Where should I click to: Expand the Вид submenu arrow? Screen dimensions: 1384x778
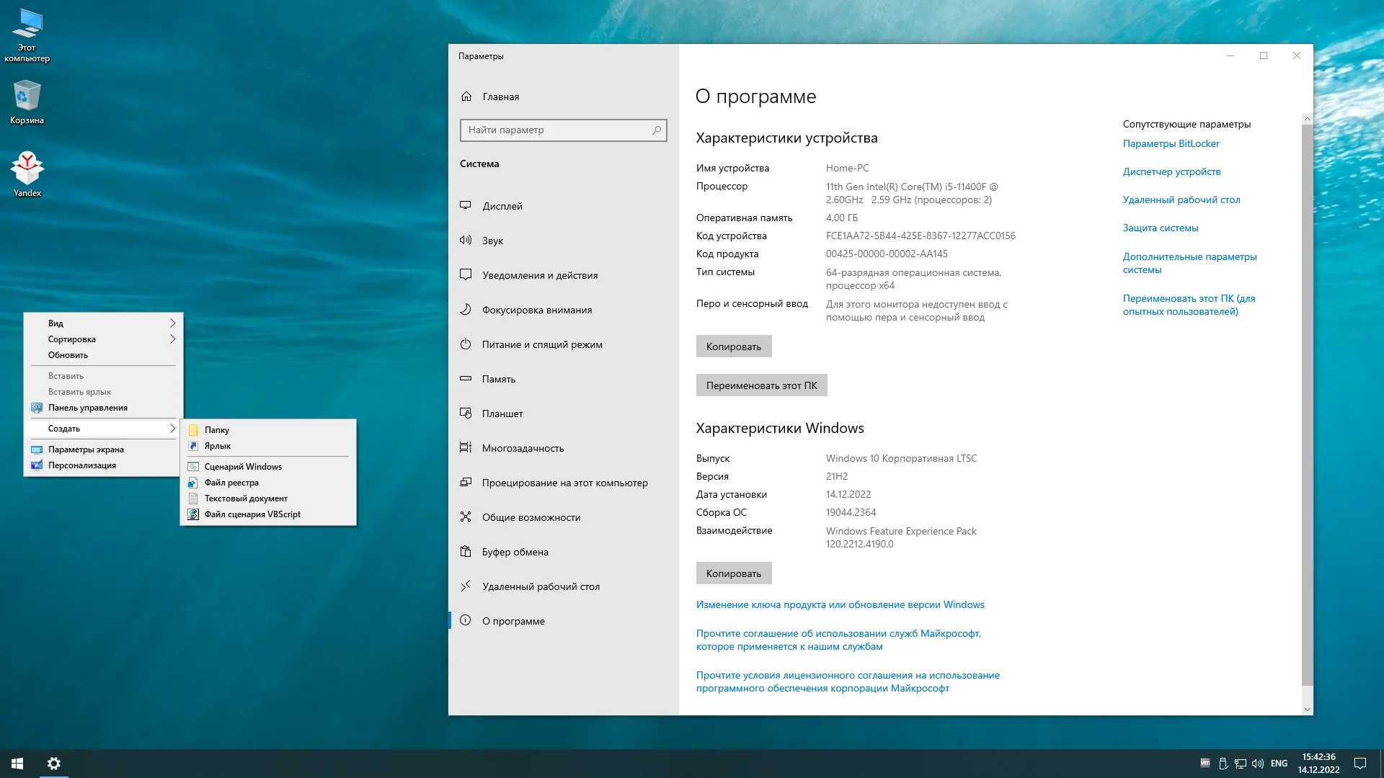(x=172, y=323)
